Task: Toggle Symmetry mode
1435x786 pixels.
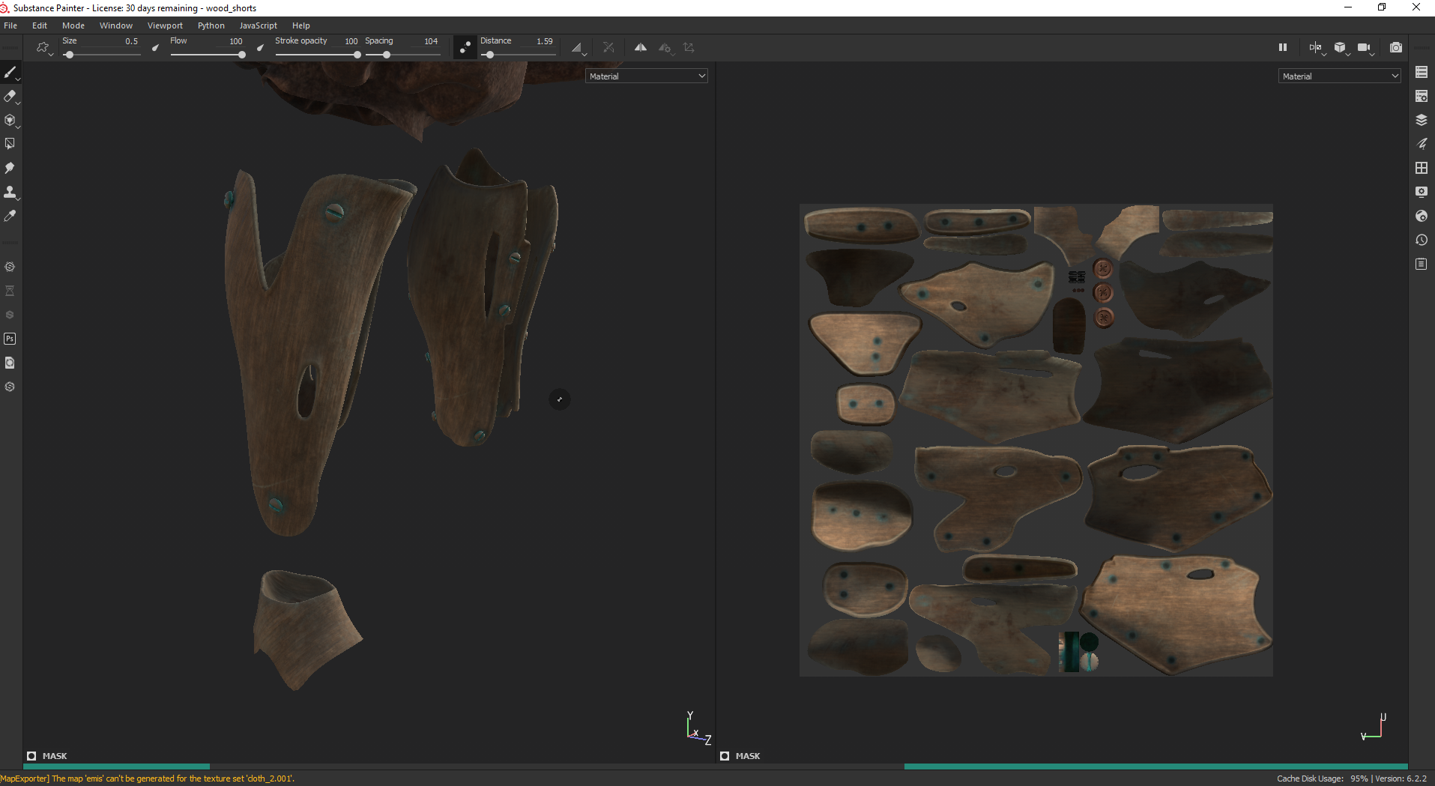Action: point(641,47)
